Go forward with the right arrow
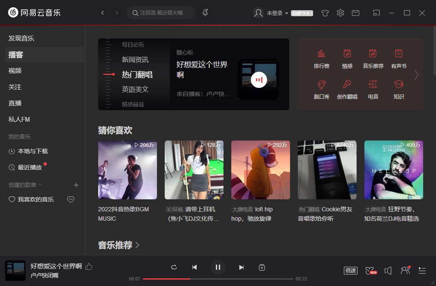The width and height of the screenshot is (436, 286). click(116, 13)
